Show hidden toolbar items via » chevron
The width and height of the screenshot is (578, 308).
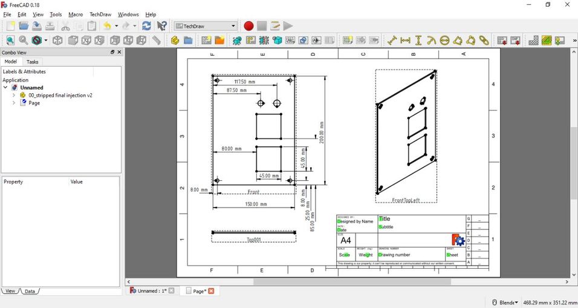coord(574,40)
